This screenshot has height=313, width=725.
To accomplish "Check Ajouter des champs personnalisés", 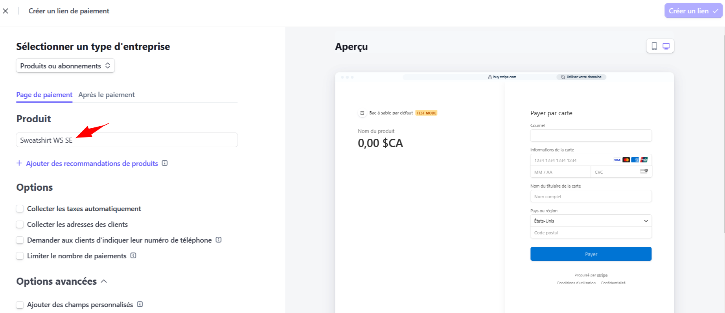I will 20,305.
